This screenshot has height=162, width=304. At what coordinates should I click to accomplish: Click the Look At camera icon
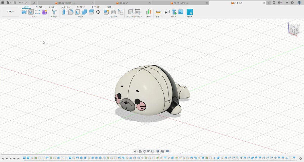coord(140,151)
